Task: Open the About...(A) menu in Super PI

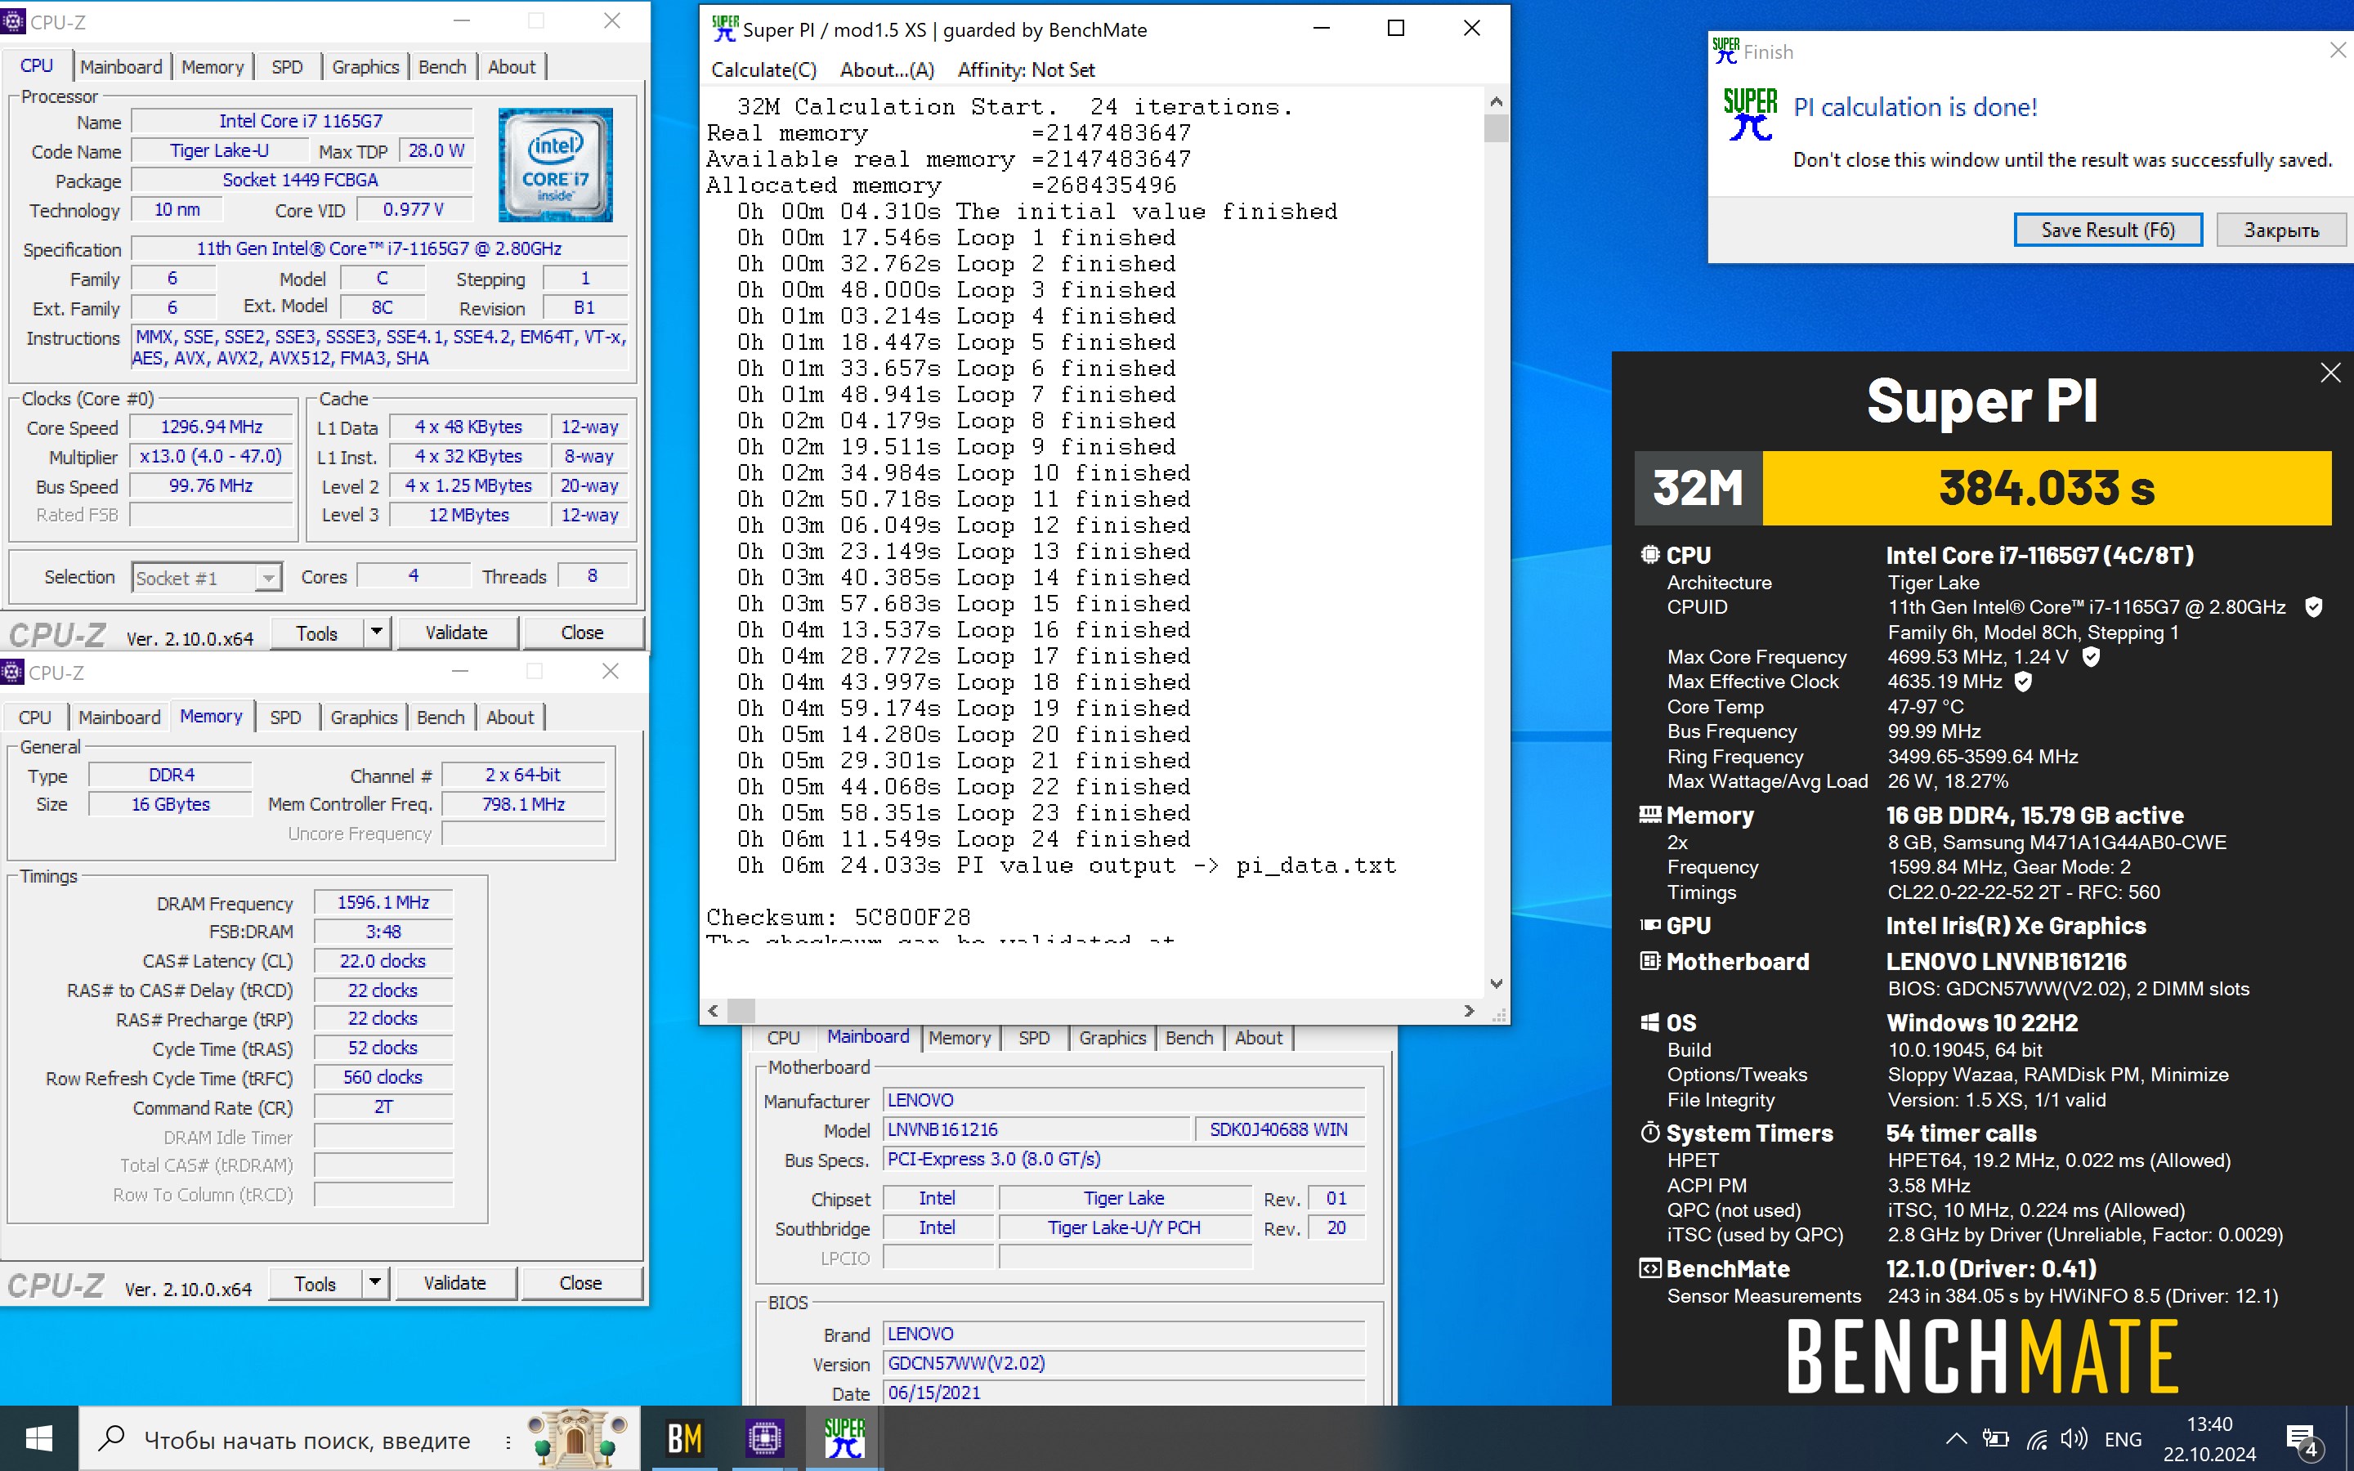Action: tap(886, 70)
